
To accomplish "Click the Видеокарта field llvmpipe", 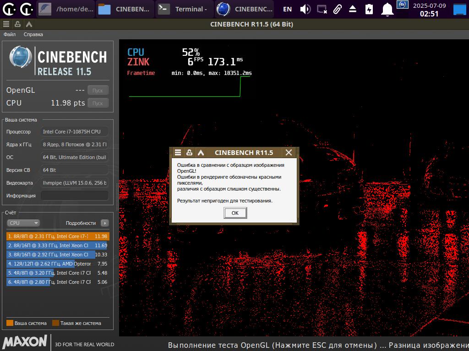I will (x=75, y=183).
